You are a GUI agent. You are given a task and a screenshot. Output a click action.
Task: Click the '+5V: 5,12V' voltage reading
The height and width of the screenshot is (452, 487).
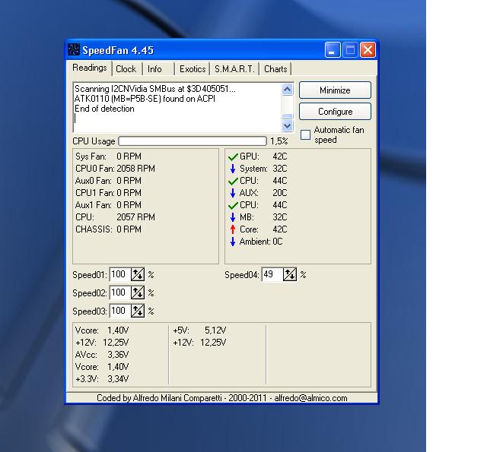[x=199, y=330]
